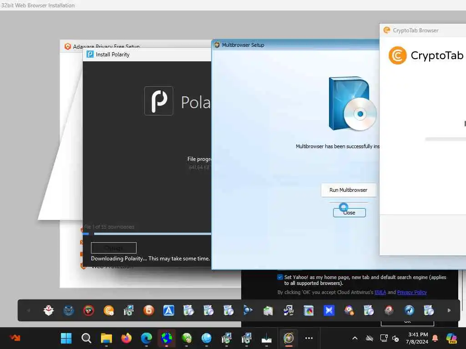The width and height of the screenshot is (466, 349).
Task: Open the blue square 'A' dock icon
Action: tap(169, 310)
